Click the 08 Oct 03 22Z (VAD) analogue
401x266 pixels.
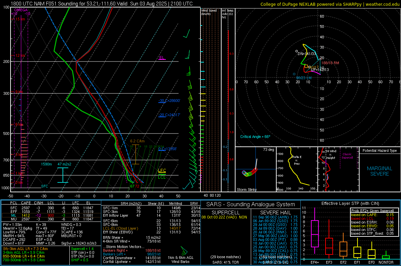point(224,217)
